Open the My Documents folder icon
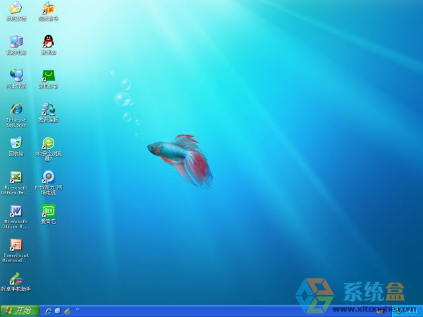The height and width of the screenshot is (317, 423). (x=16, y=9)
